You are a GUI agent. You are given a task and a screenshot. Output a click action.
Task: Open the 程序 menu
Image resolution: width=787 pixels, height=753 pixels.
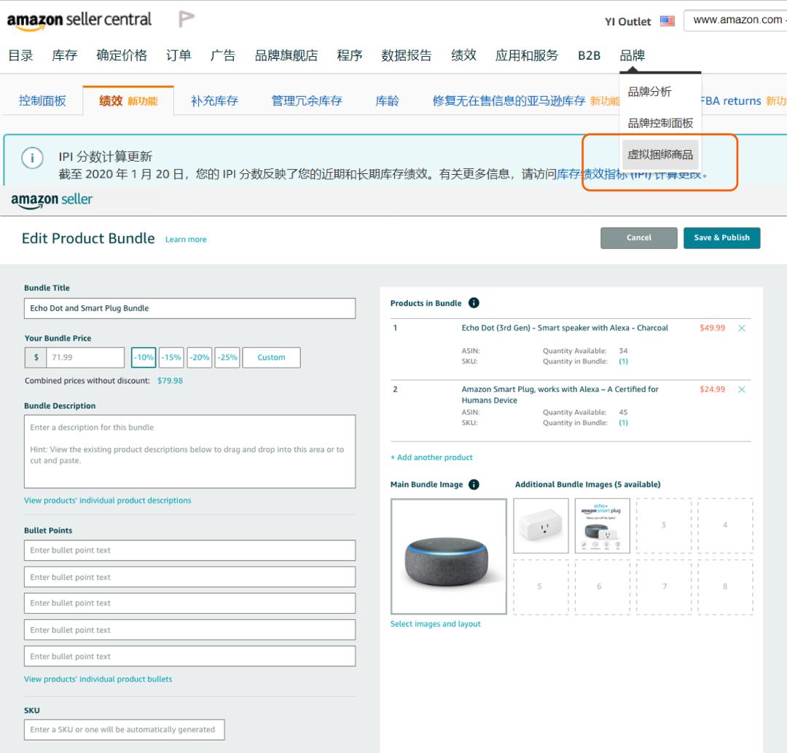(x=349, y=55)
